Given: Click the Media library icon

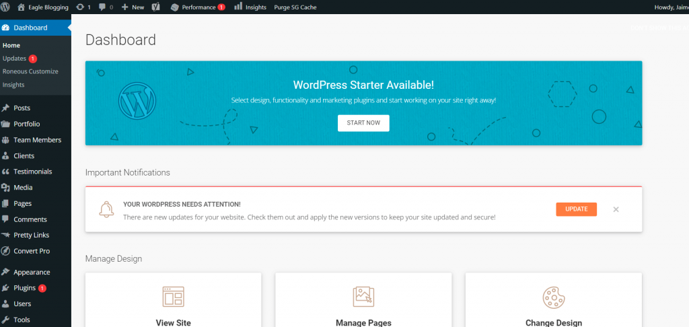Looking at the screenshot, I should click(5, 188).
